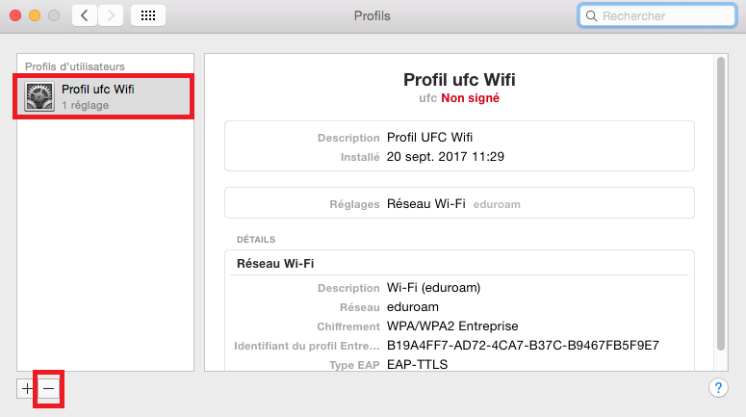The width and height of the screenshot is (746, 417).
Task: Click the back navigation arrow
Action: 85,15
